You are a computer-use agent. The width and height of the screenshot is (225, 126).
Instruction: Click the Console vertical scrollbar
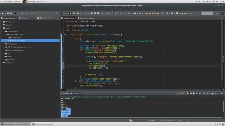pos(224,106)
